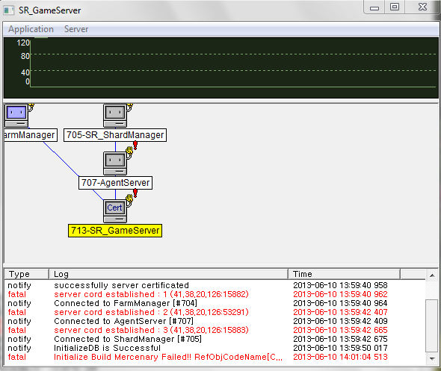The width and height of the screenshot is (441, 371).
Task: Sort entries by the Time column header
Action: pos(344,274)
